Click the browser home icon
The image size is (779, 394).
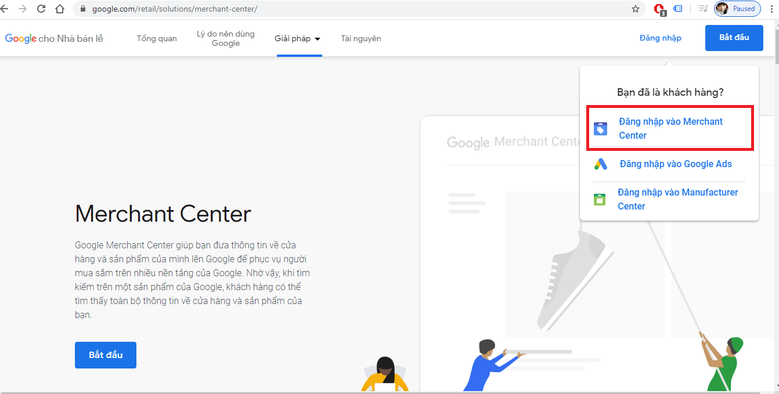[59, 9]
